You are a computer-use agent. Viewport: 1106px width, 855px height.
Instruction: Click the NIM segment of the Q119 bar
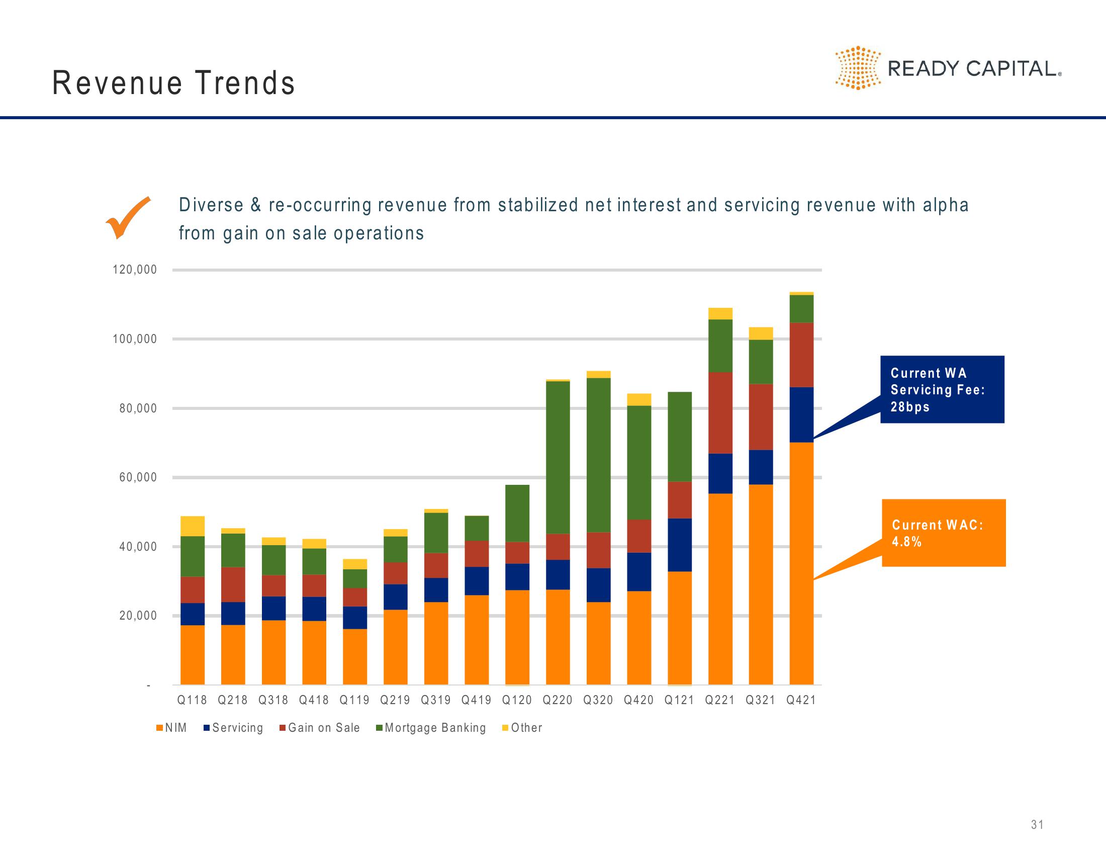tap(355, 657)
